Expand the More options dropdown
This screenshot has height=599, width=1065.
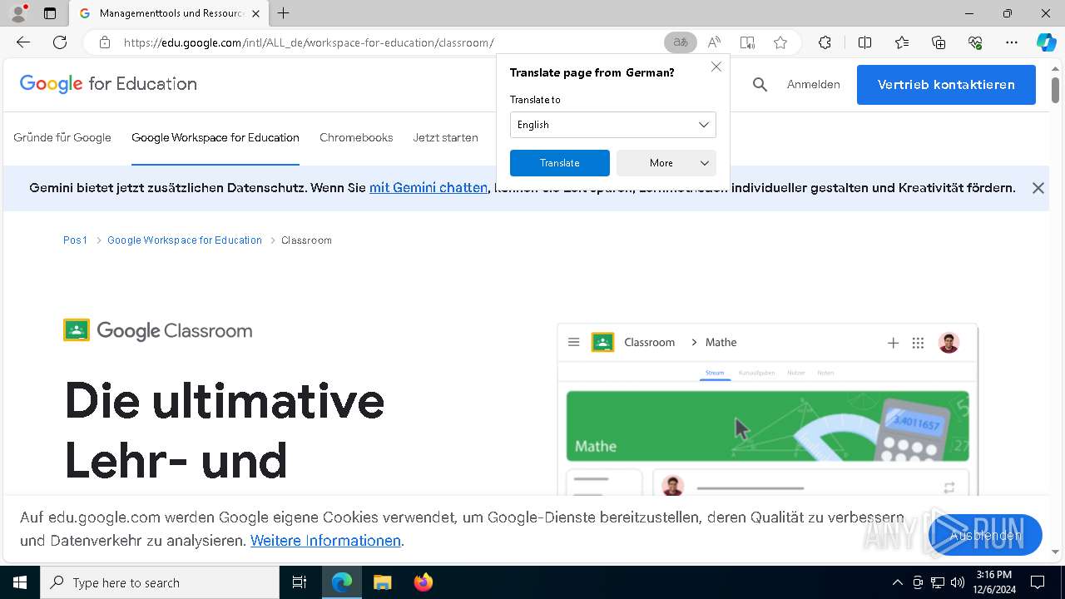click(x=666, y=163)
